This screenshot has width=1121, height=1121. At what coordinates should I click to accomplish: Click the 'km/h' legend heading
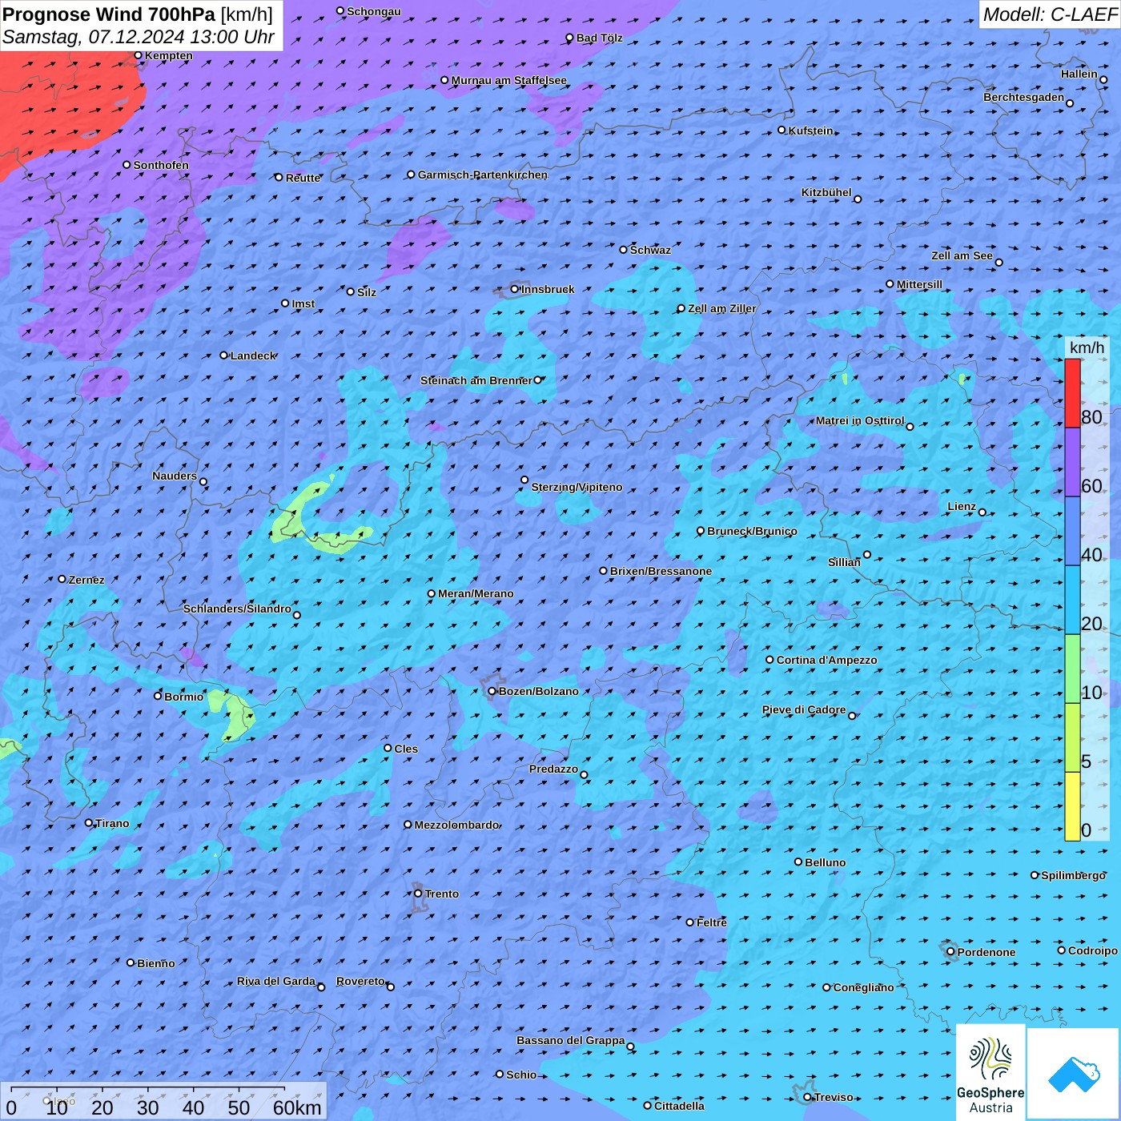point(1087,348)
